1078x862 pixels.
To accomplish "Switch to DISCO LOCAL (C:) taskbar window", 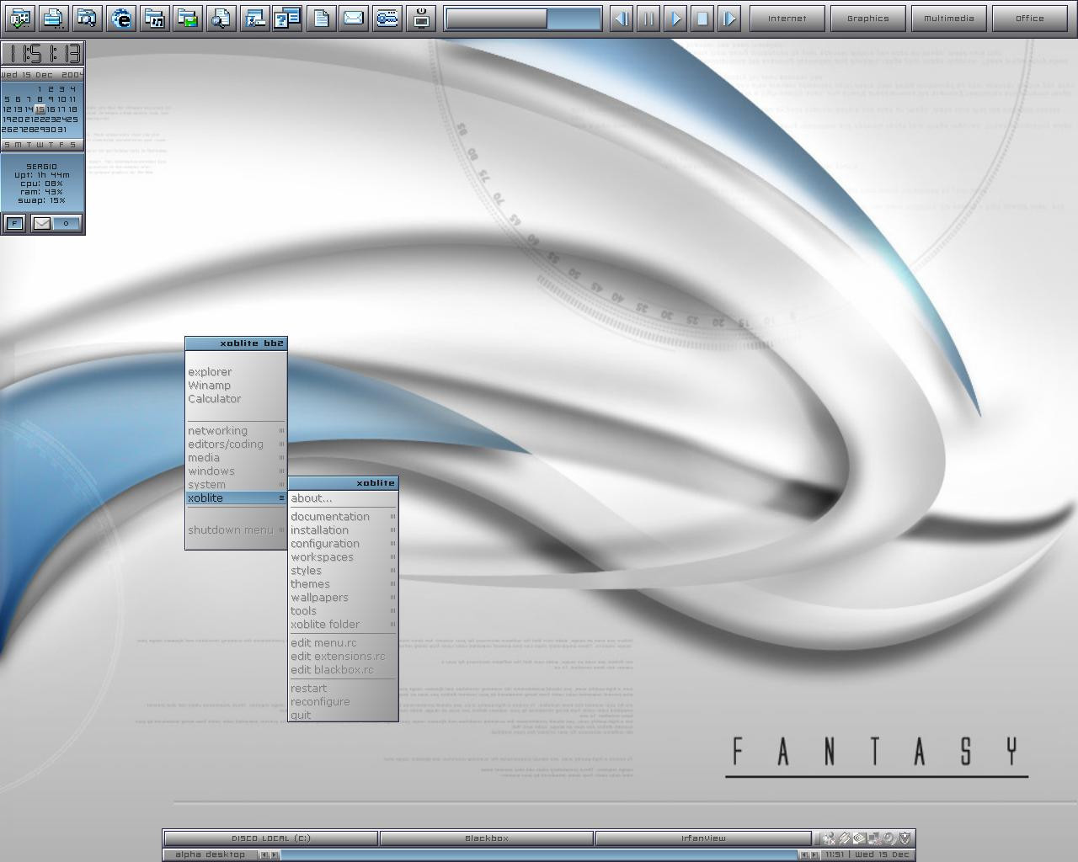I will tap(271, 838).
